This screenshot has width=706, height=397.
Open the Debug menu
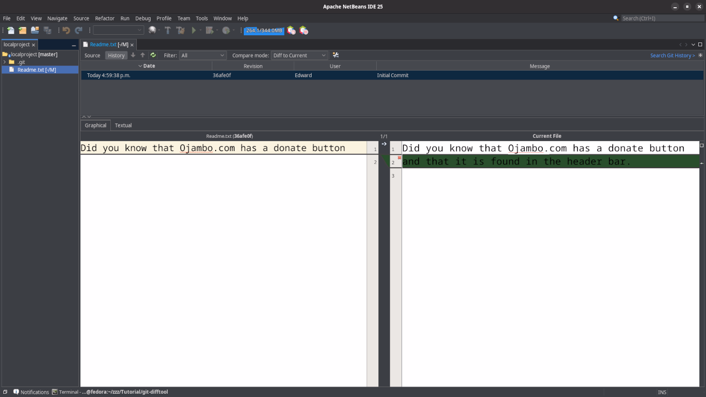point(143,18)
